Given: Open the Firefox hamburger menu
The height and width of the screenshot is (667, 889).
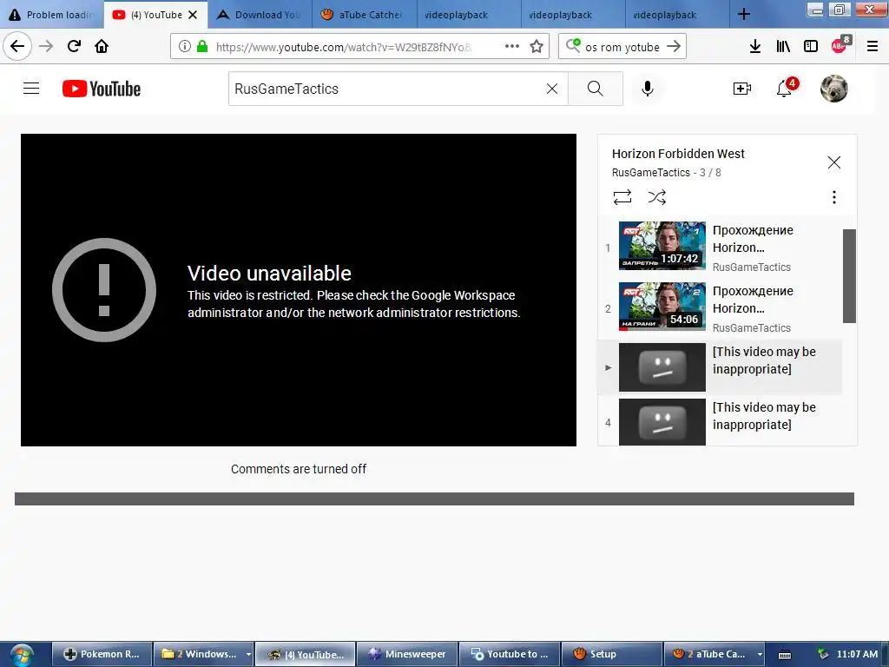Looking at the screenshot, I should [873, 47].
